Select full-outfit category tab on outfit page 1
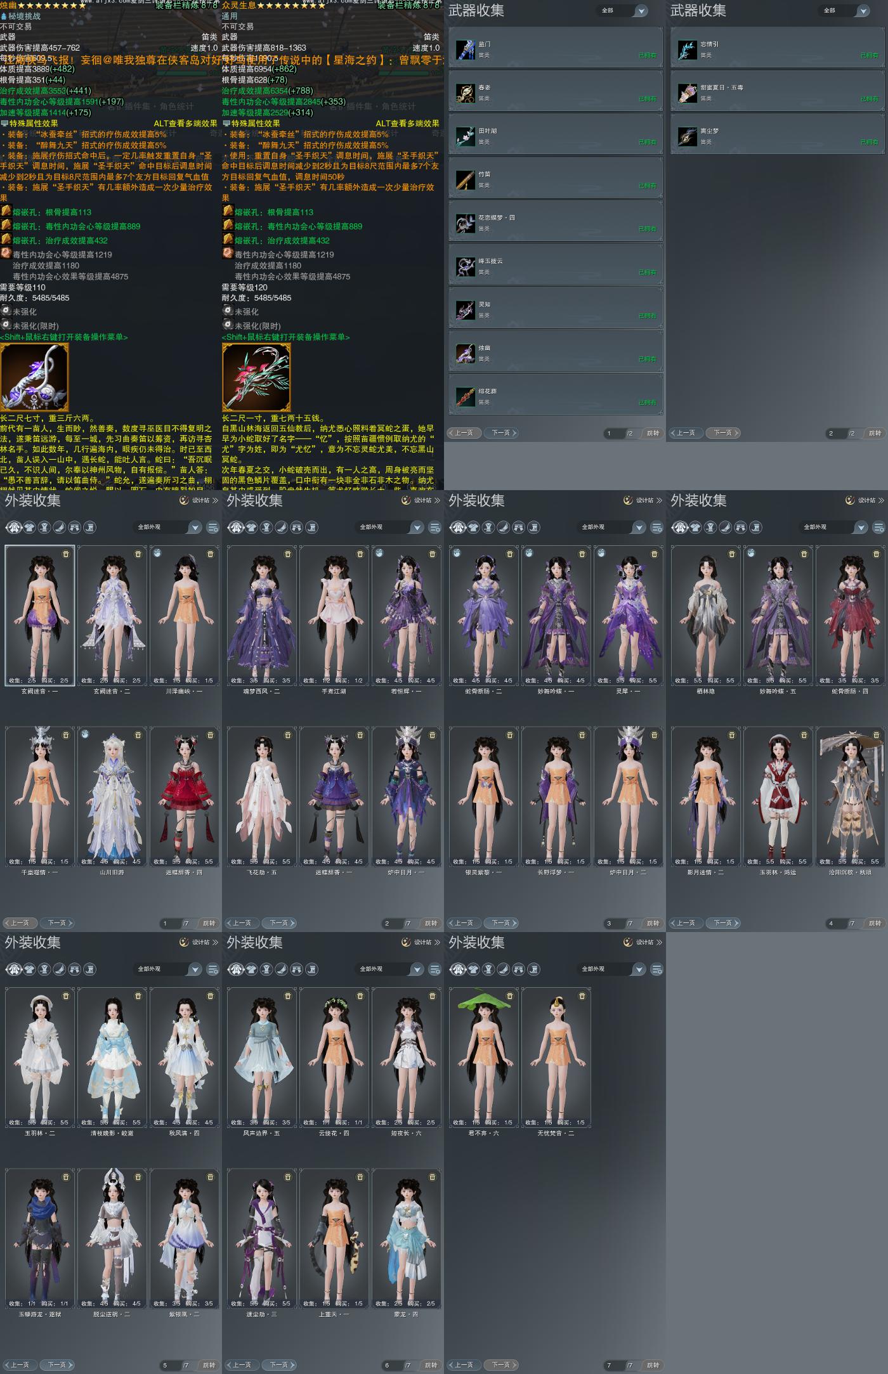Screen dimensions: 888x1374 [x=14, y=528]
